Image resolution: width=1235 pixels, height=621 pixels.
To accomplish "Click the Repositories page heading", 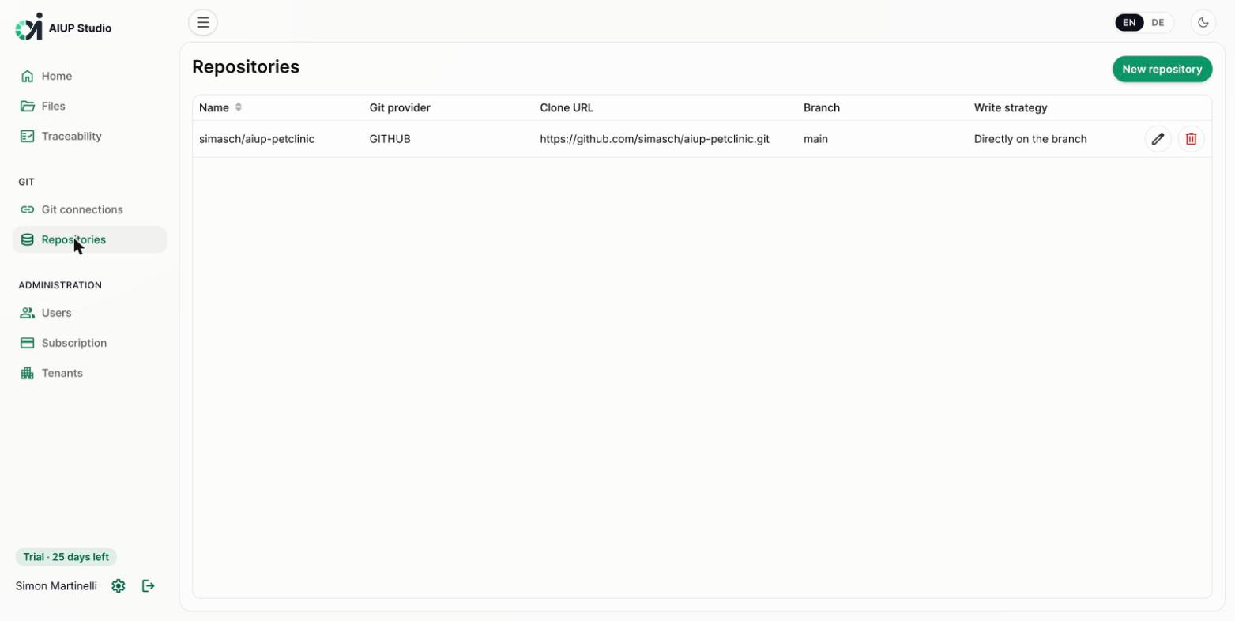I will pos(246,67).
